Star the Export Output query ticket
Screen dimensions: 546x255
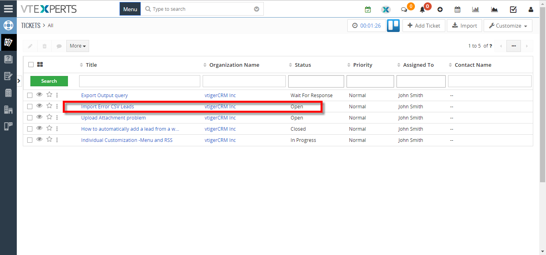pyautogui.click(x=49, y=95)
